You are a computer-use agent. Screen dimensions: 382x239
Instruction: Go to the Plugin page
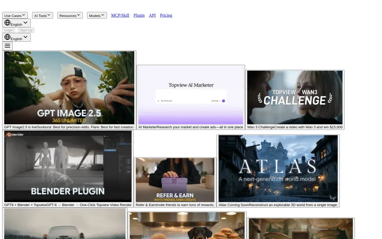(x=139, y=15)
